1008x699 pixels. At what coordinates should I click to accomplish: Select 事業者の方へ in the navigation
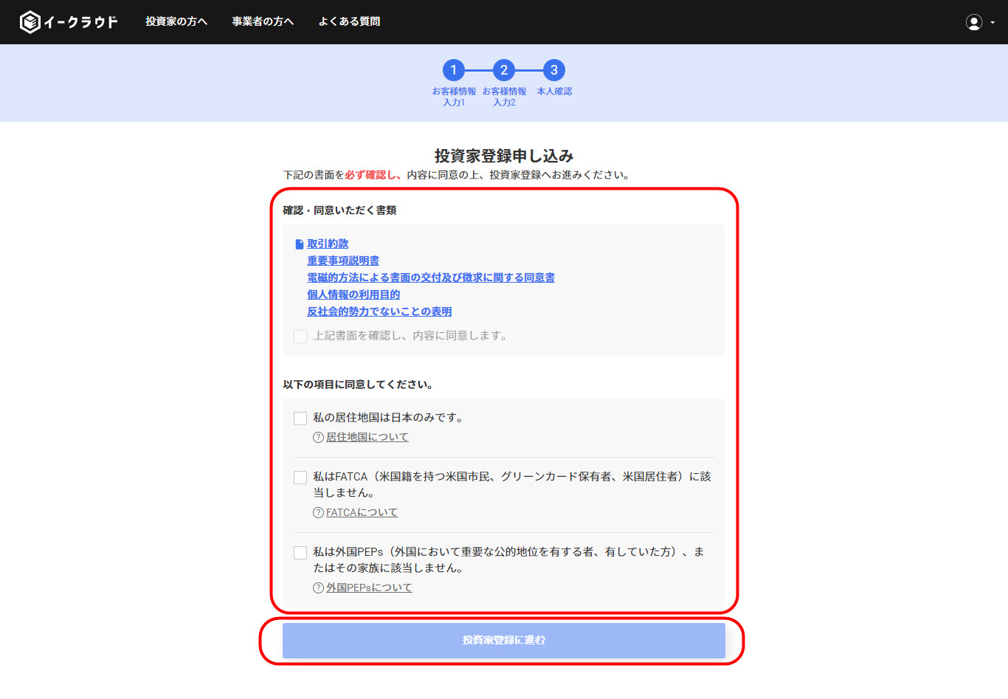click(262, 21)
